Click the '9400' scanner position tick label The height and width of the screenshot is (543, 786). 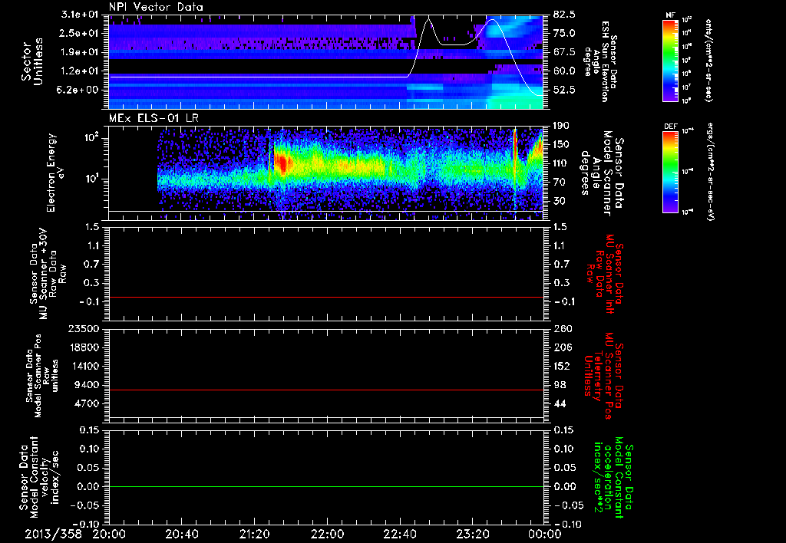[86, 385]
